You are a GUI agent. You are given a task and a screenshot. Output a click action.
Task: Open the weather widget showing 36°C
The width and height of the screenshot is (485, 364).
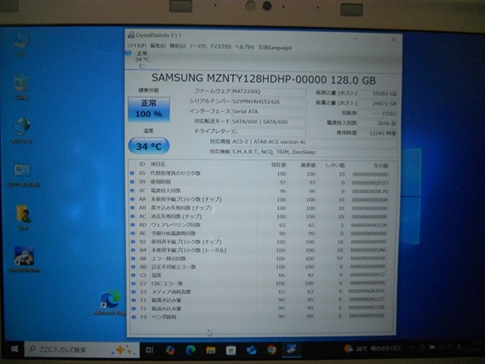click(x=372, y=348)
